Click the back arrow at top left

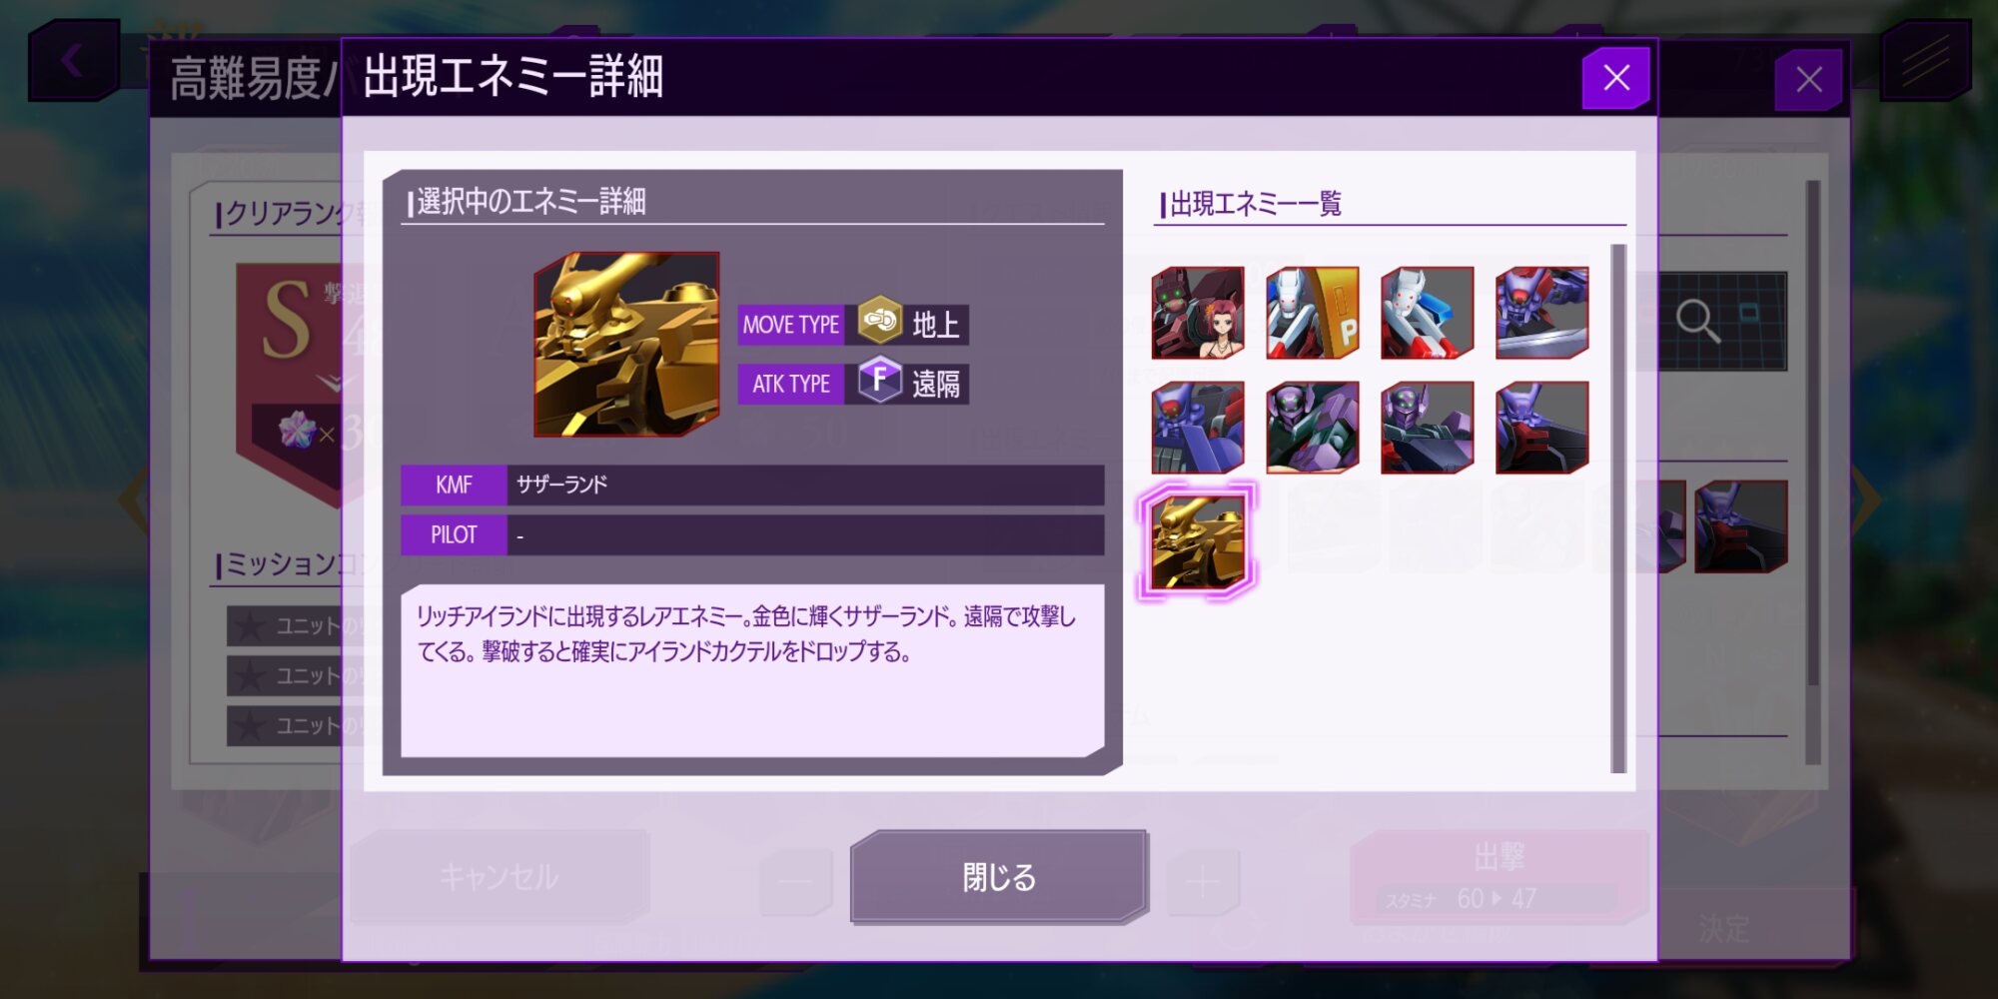[73, 60]
